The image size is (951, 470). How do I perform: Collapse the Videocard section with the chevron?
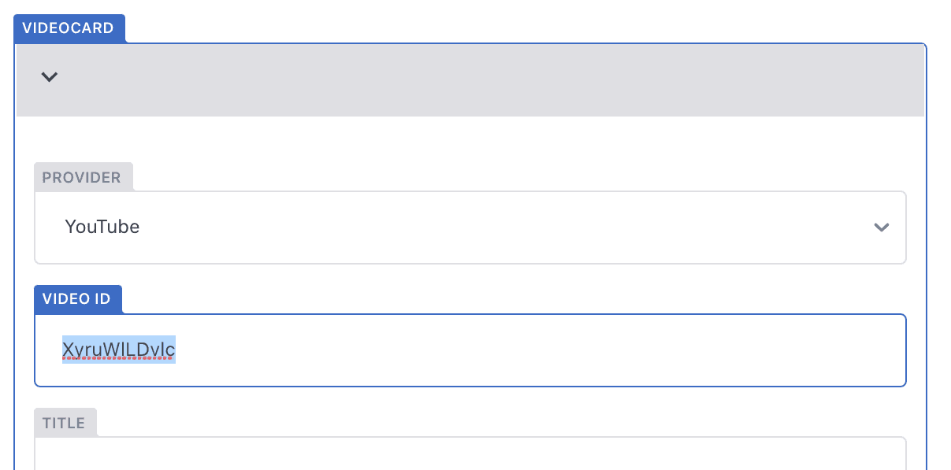point(50,77)
